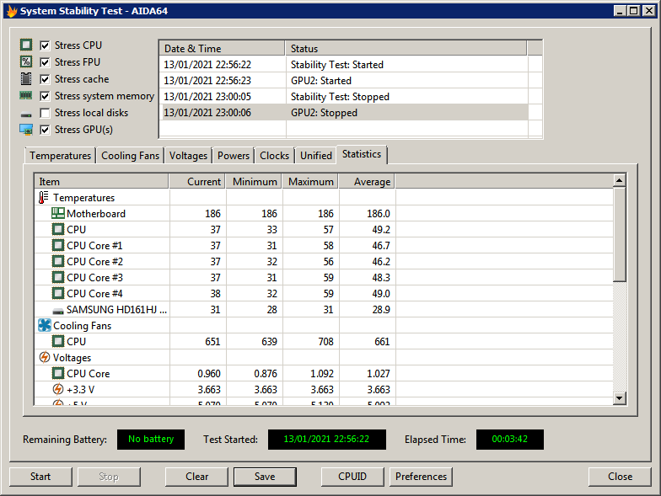This screenshot has height=496, width=661.
Task: Open Preferences
Action: (x=421, y=477)
